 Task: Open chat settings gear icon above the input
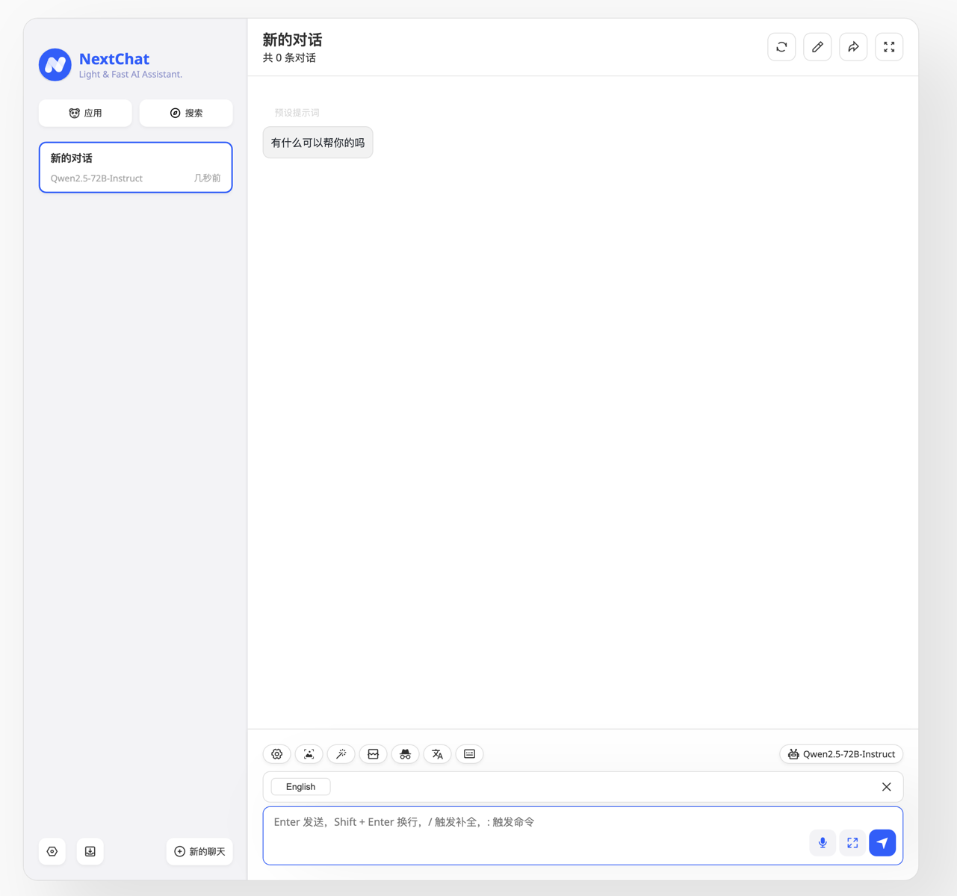(277, 754)
